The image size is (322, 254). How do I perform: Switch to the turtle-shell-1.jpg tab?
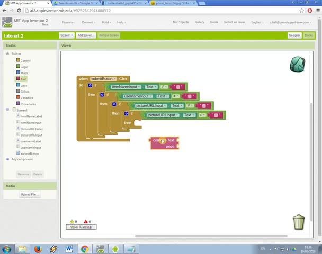(x=124, y=3)
